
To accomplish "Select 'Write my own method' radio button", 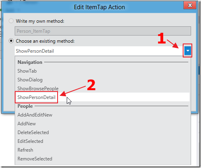I will [11, 21].
